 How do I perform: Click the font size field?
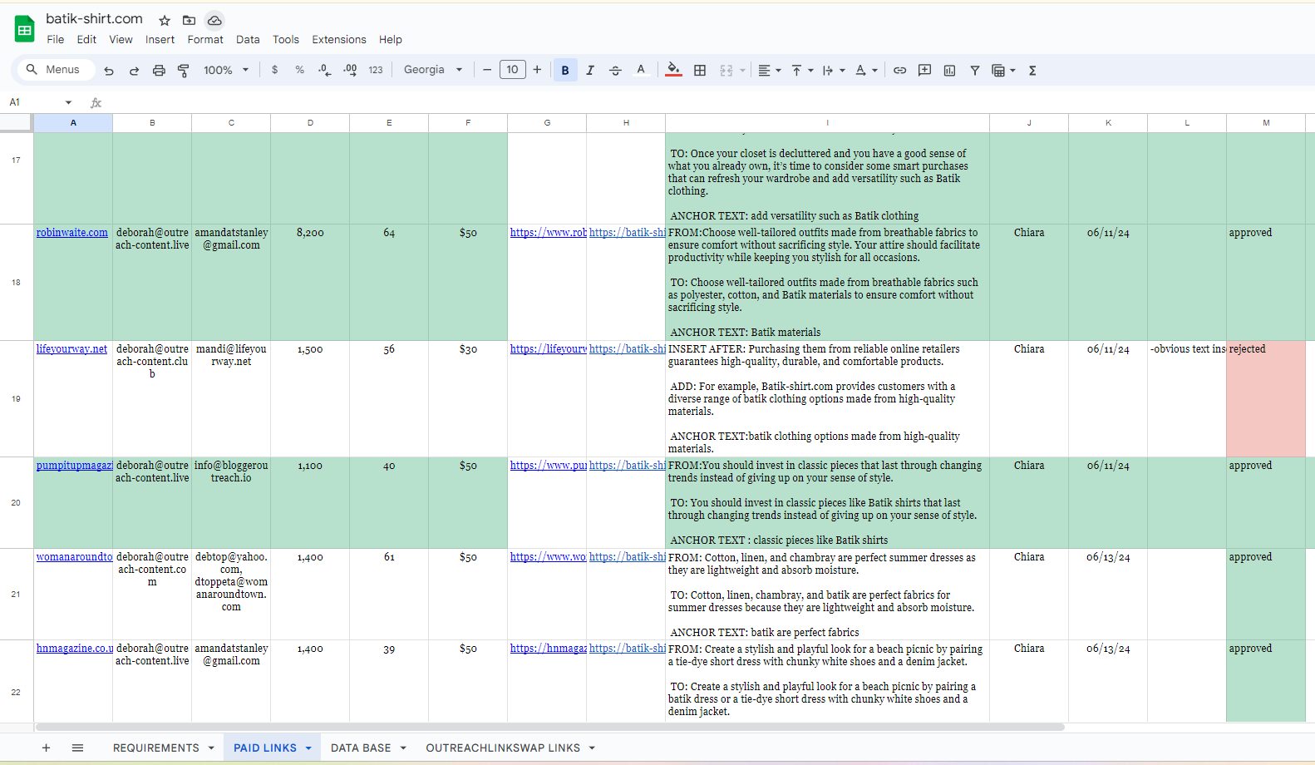point(512,70)
